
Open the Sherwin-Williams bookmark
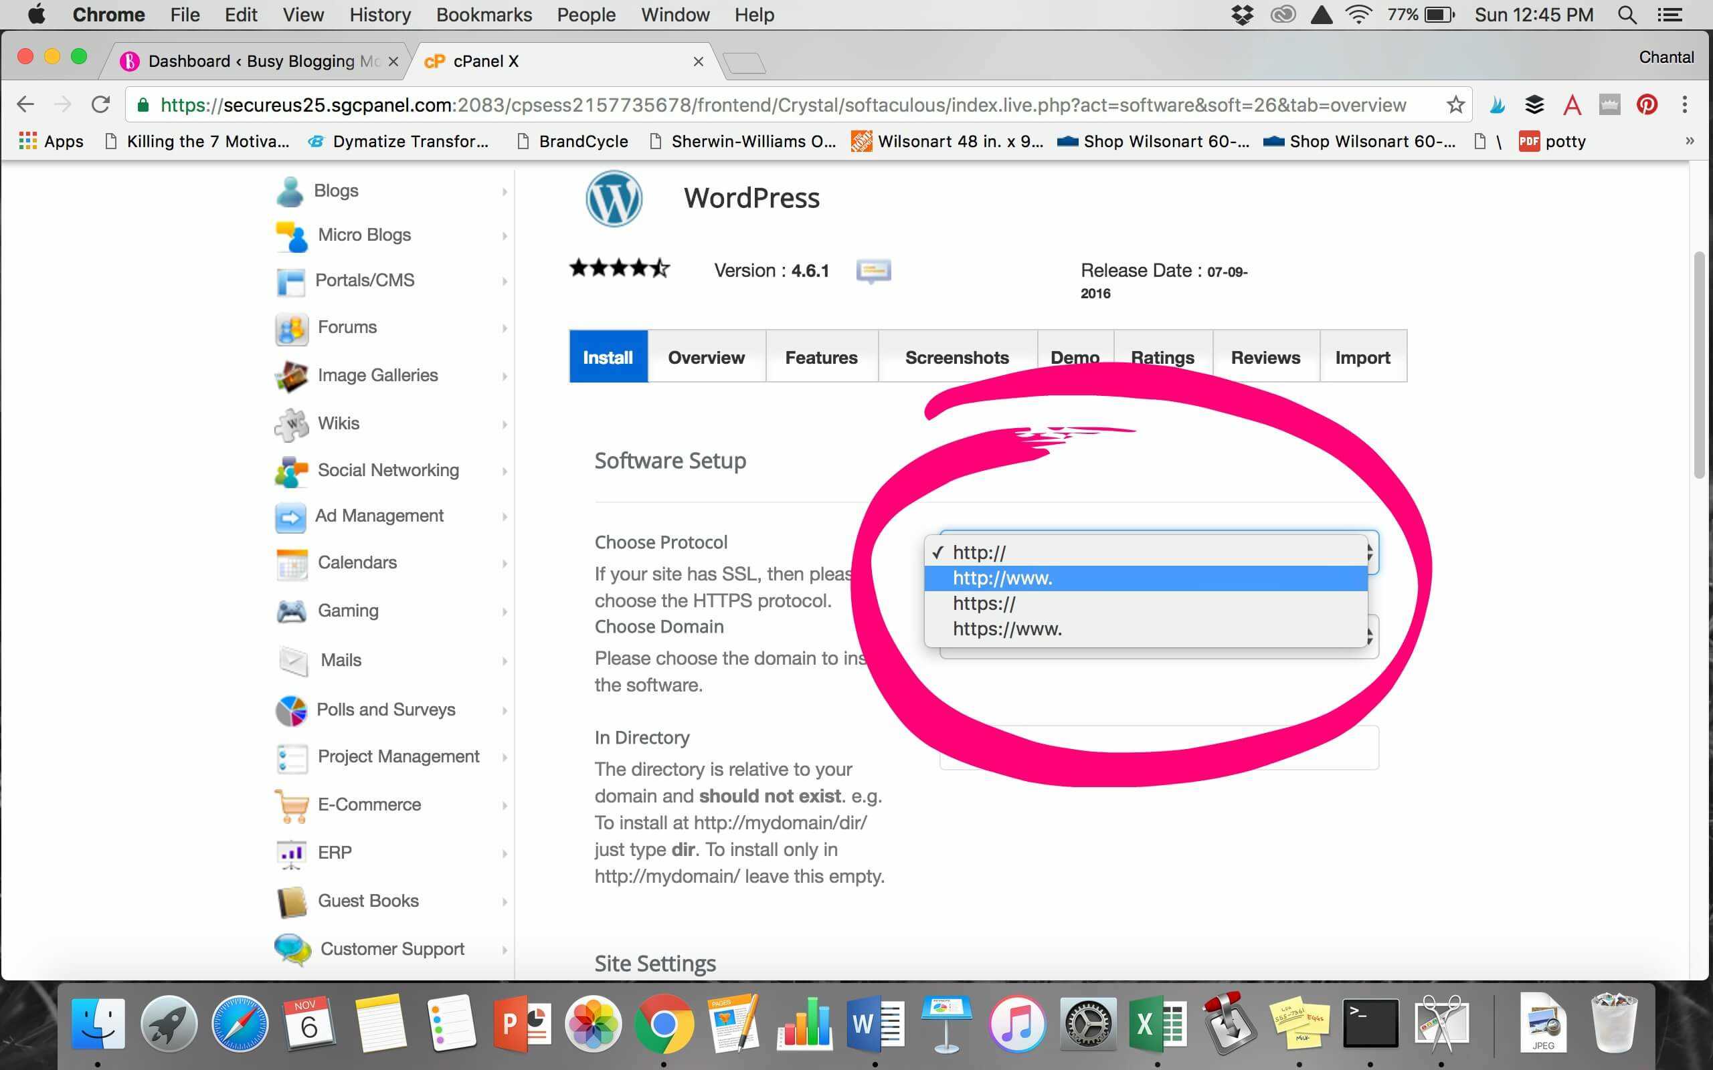(x=743, y=142)
